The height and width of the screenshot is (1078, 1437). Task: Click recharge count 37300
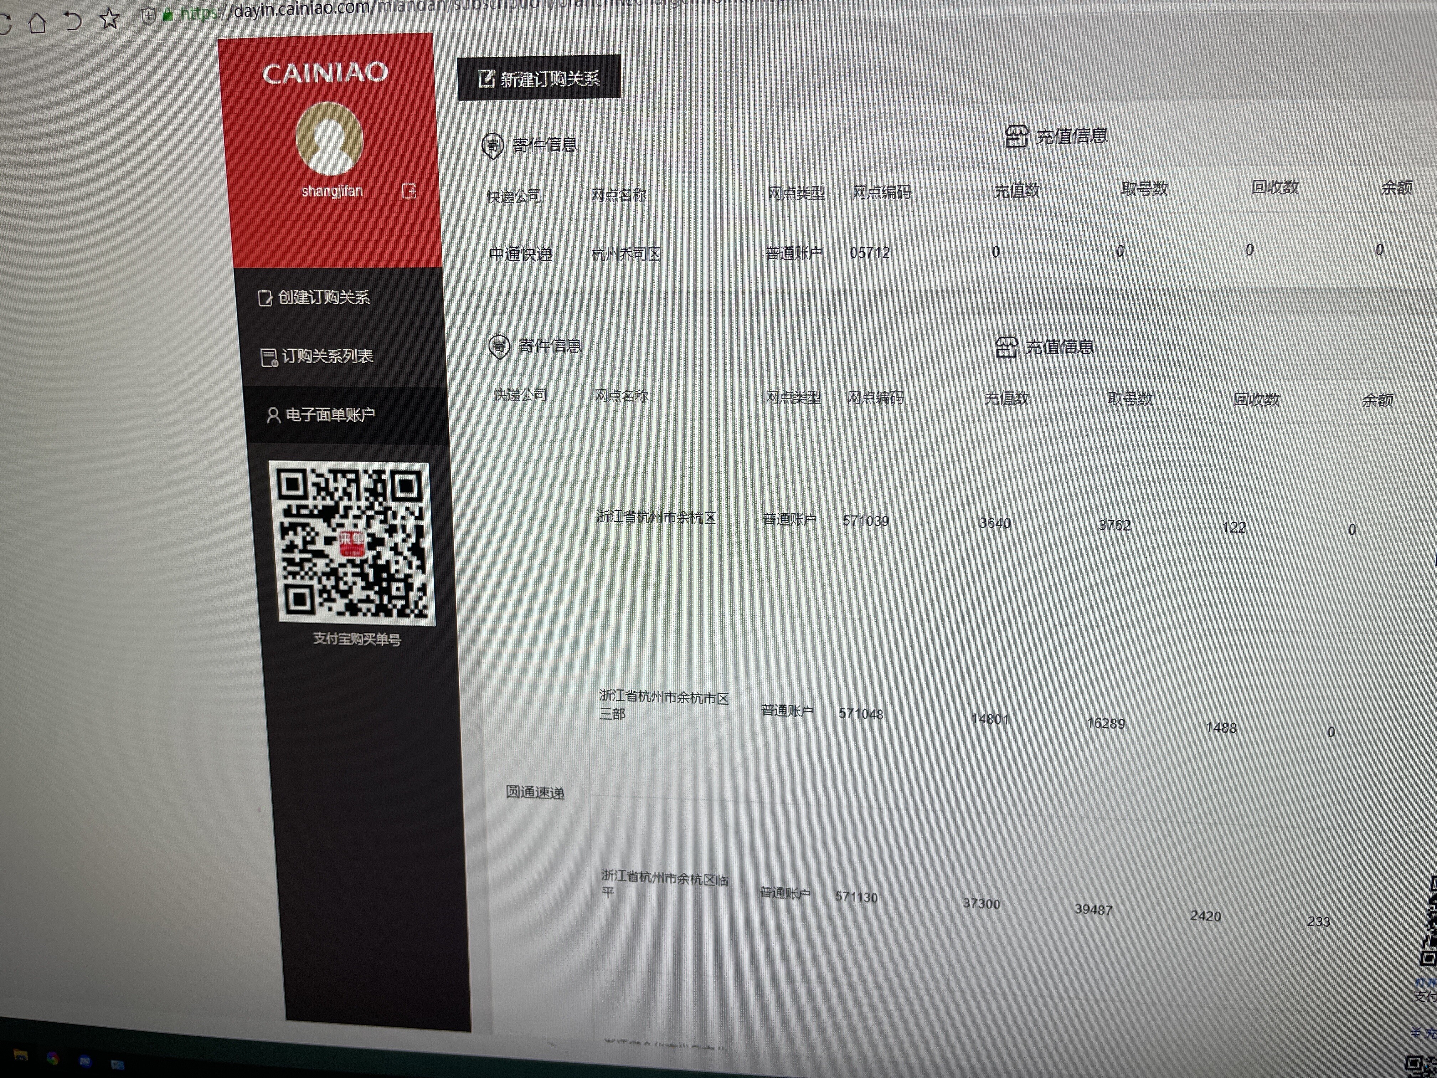[x=982, y=904]
